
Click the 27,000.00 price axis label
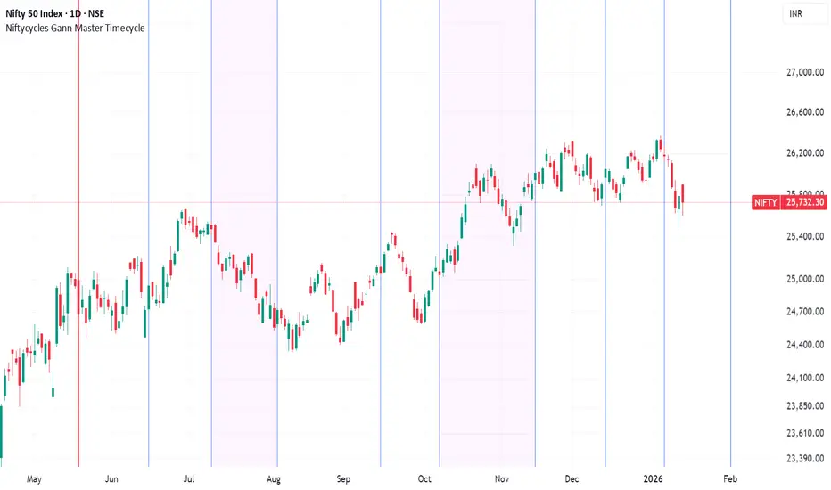805,72
